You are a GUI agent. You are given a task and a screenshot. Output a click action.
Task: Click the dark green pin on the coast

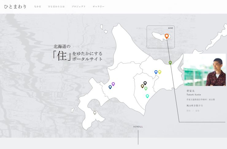[170, 63]
